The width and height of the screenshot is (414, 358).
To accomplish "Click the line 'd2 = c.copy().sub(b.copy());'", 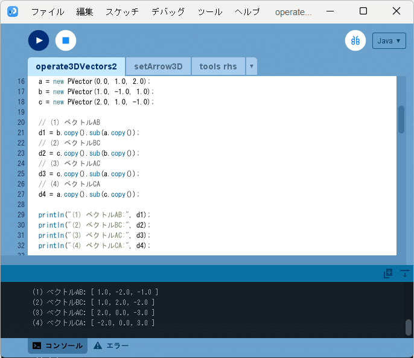I will point(89,153).
